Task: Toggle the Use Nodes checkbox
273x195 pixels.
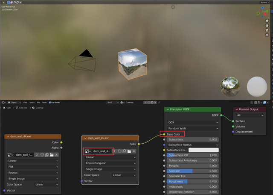Action: 49,103
